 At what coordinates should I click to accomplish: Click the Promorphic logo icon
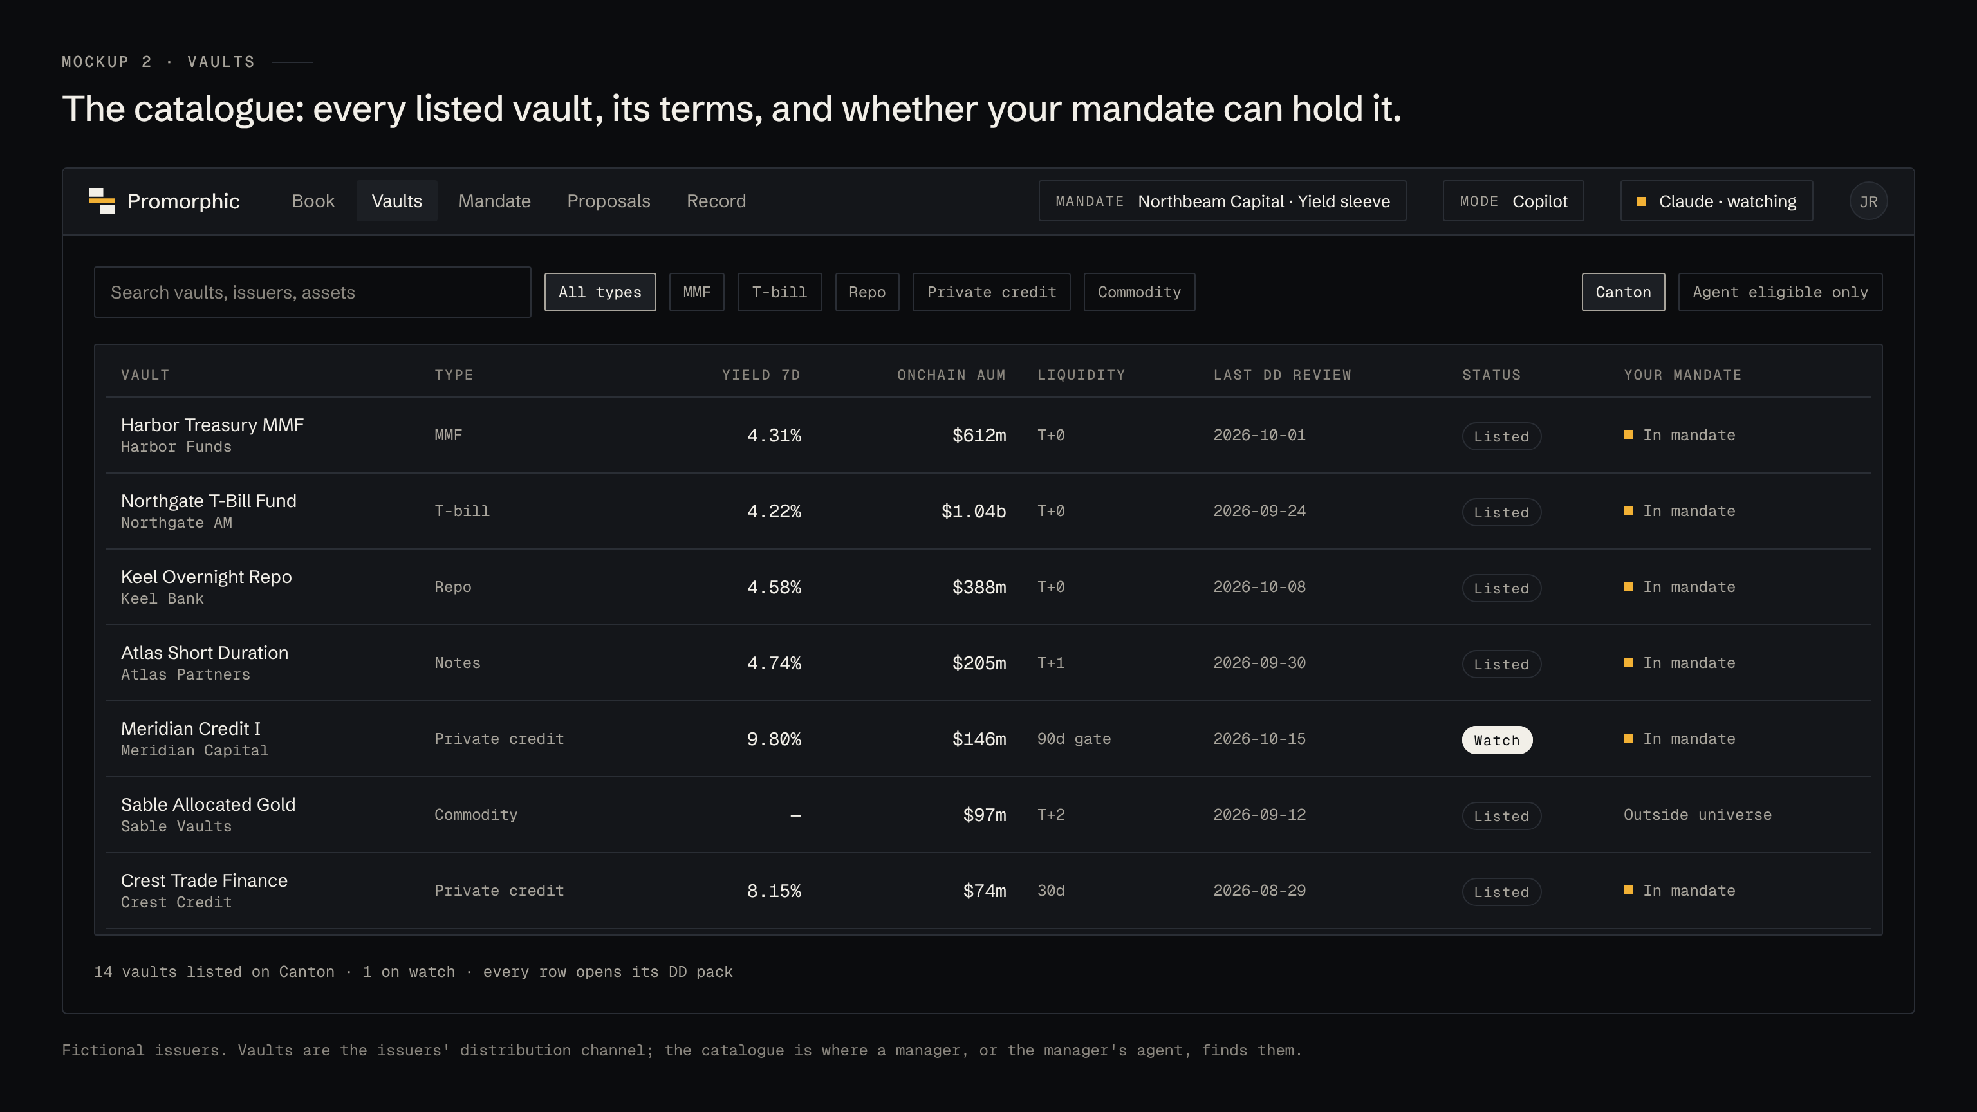pyautogui.click(x=101, y=201)
